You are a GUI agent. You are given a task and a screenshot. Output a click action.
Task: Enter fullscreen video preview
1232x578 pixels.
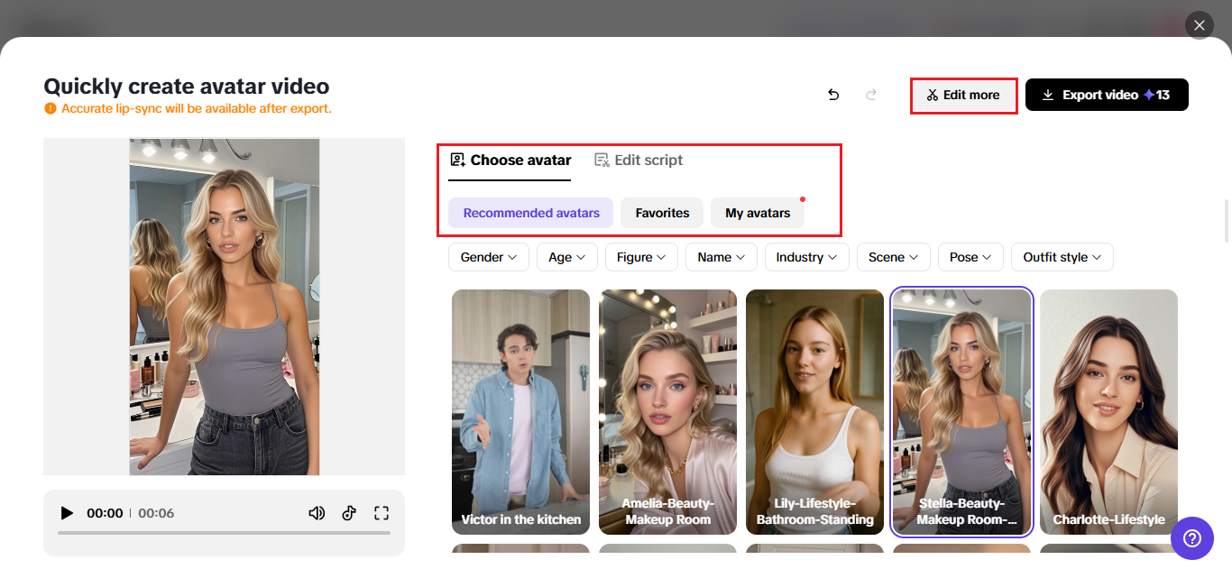[x=382, y=513]
